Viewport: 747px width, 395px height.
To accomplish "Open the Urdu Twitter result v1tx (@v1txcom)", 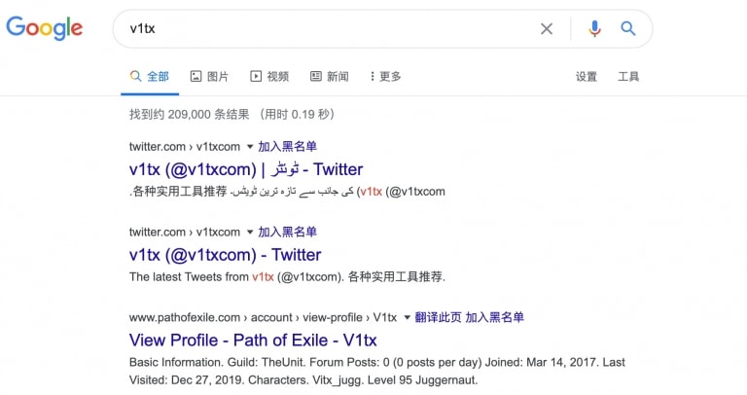I will tap(246, 169).
